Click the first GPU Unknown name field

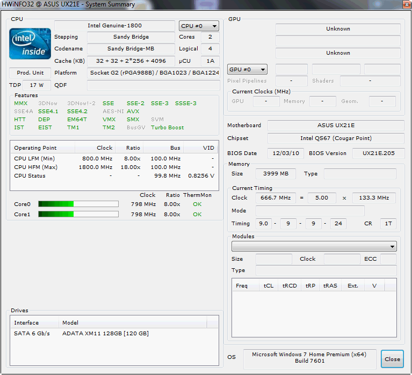338,29
